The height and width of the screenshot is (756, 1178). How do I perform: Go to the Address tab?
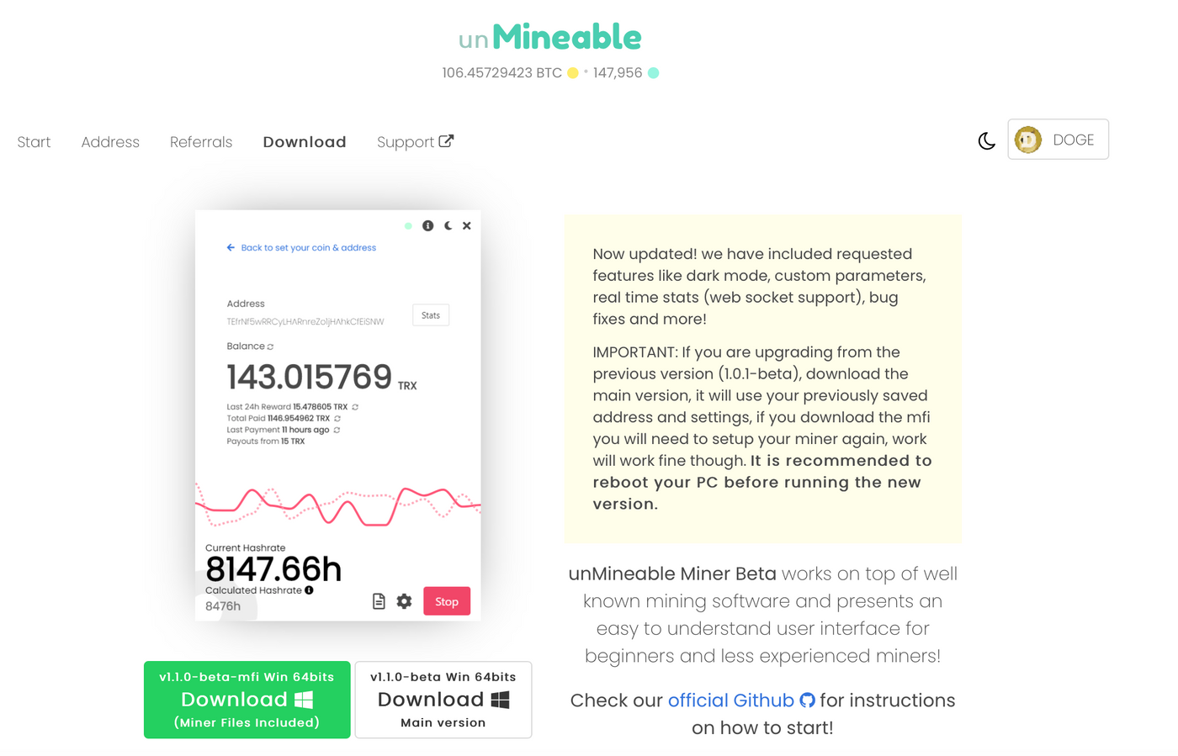pos(110,142)
